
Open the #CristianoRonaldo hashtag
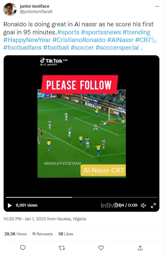(x=79, y=40)
